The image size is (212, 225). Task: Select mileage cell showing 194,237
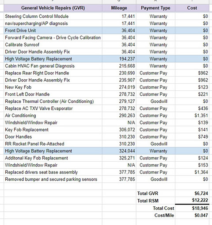click(x=119, y=59)
